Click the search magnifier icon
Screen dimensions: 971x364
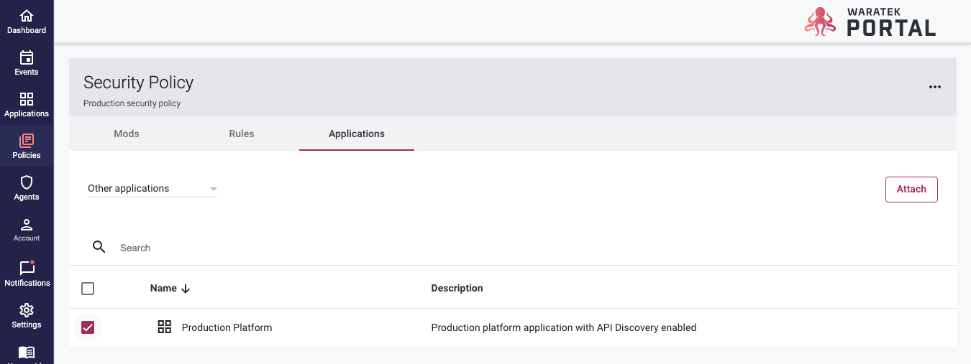pyautogui.click(x=99, y=247)
